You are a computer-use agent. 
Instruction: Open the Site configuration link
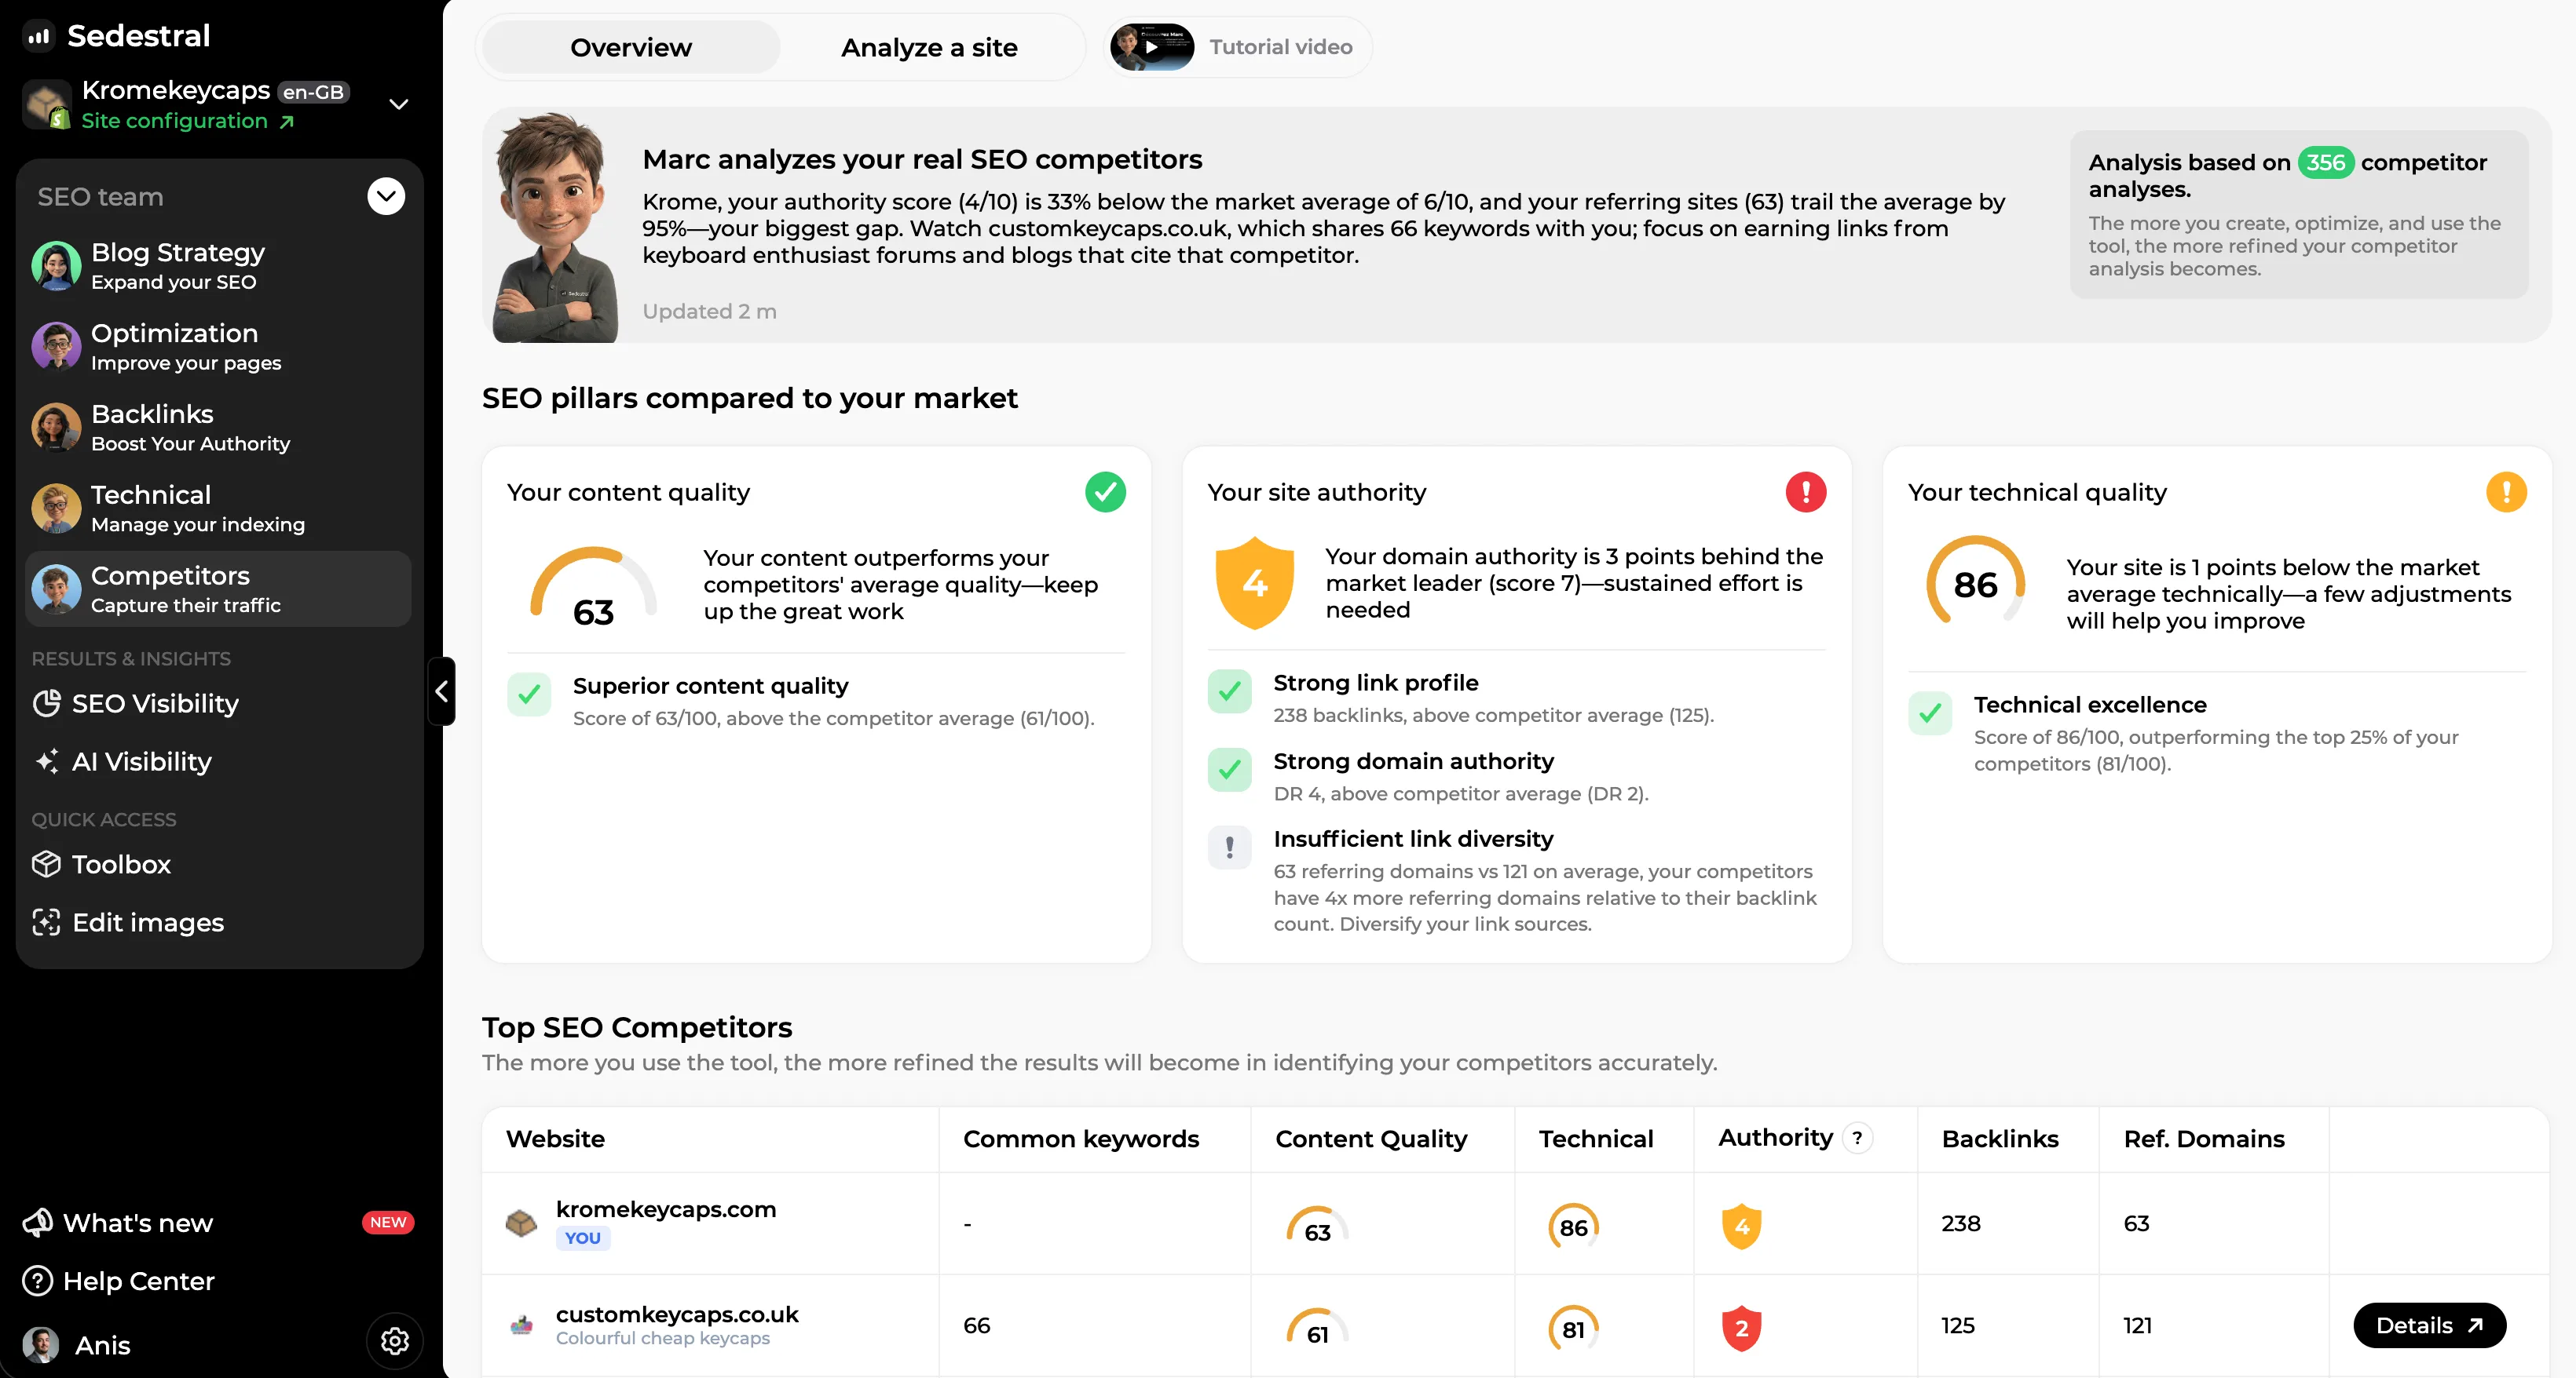187,121
